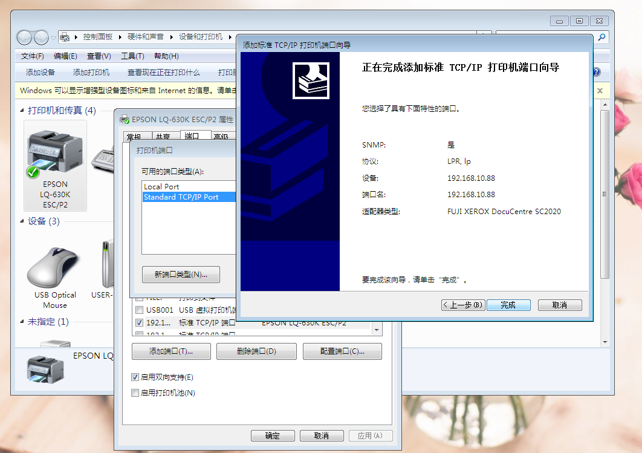Switch to the 共享 tab in properties
The width and height of the screenshot is (642, 453).
coord(166,137)
